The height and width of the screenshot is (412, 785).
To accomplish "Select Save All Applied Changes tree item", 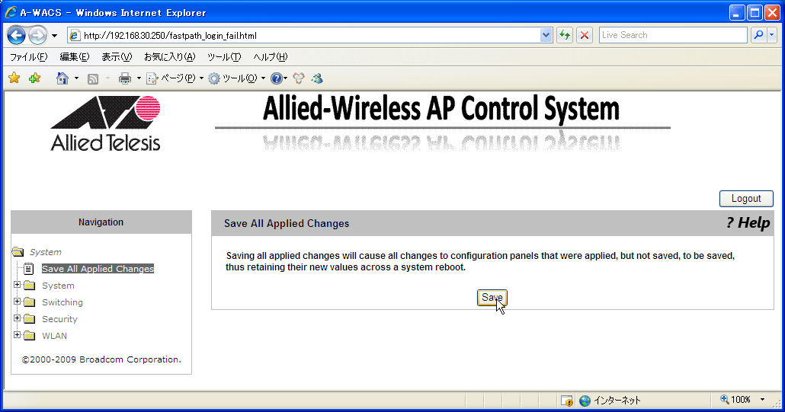I will click(98, 269).
